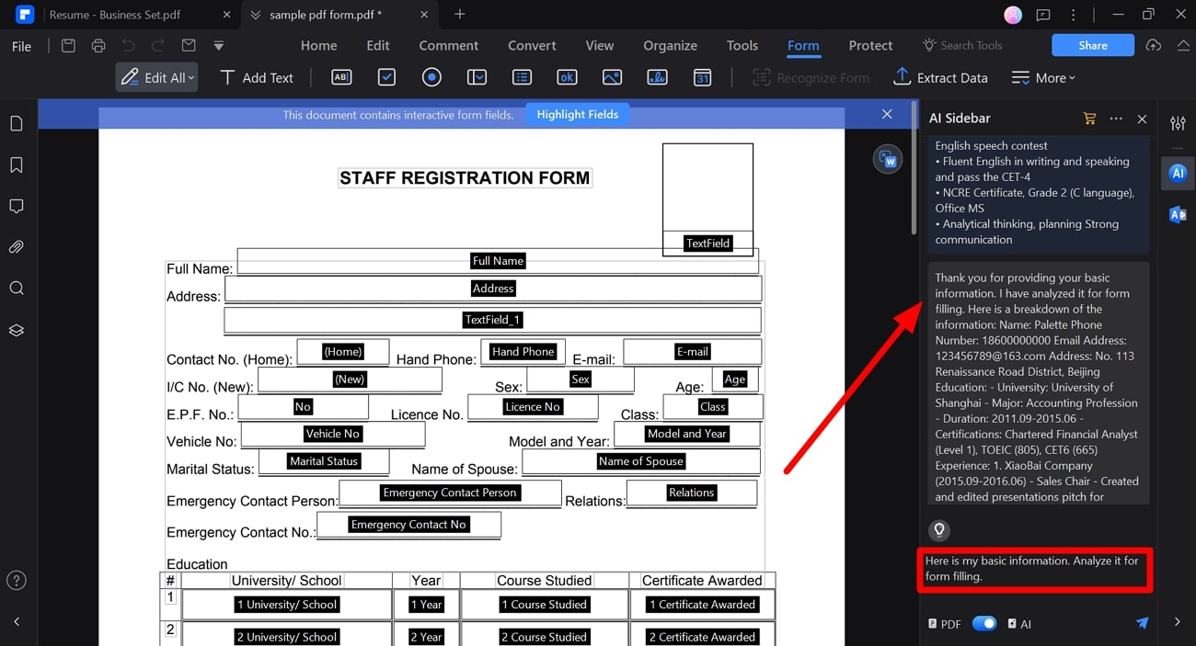Expand the right panel chevron
The height and width of the screenshot is (646, 1196).
1178,622
